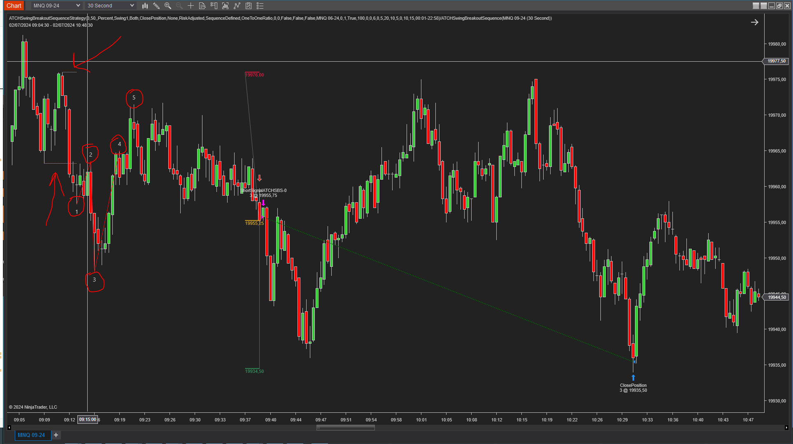
Task: Click the date range 02/07/2024 text
Action: (51, 25)
